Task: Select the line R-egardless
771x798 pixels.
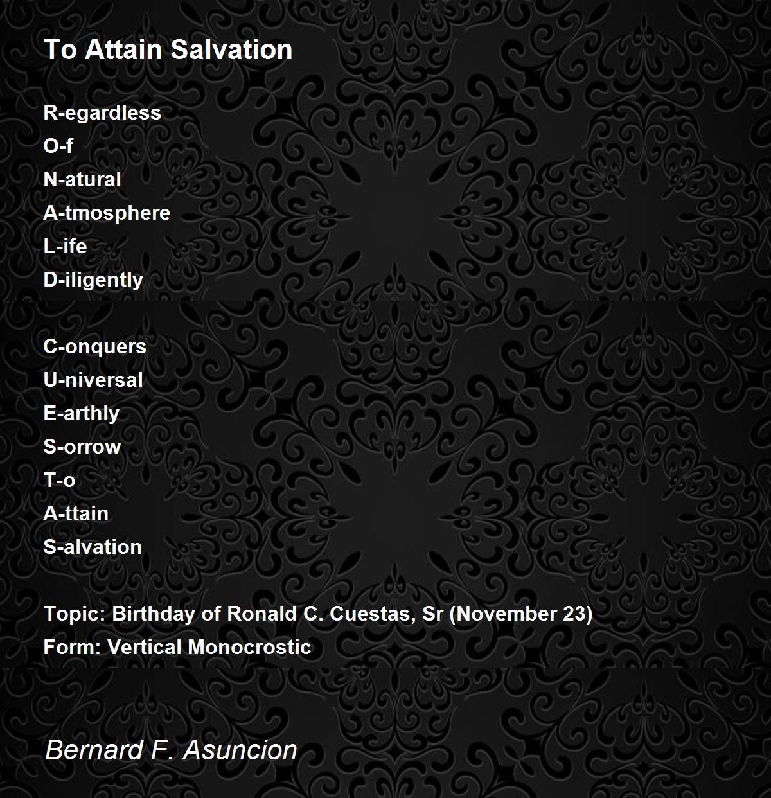Action: click(102, 112)
